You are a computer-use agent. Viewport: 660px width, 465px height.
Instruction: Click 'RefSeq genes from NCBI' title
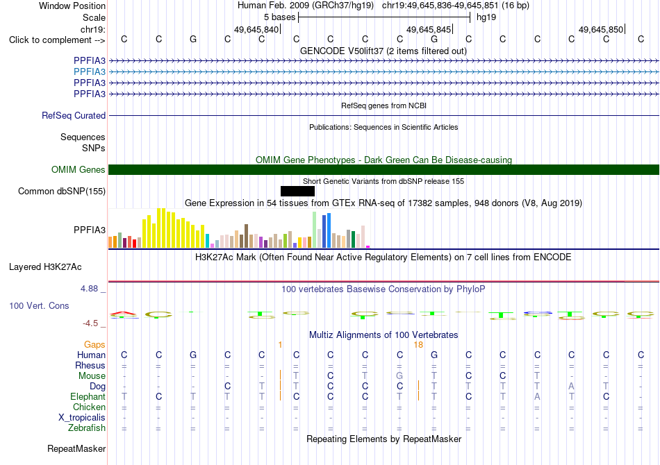click(x=383, y=106)
